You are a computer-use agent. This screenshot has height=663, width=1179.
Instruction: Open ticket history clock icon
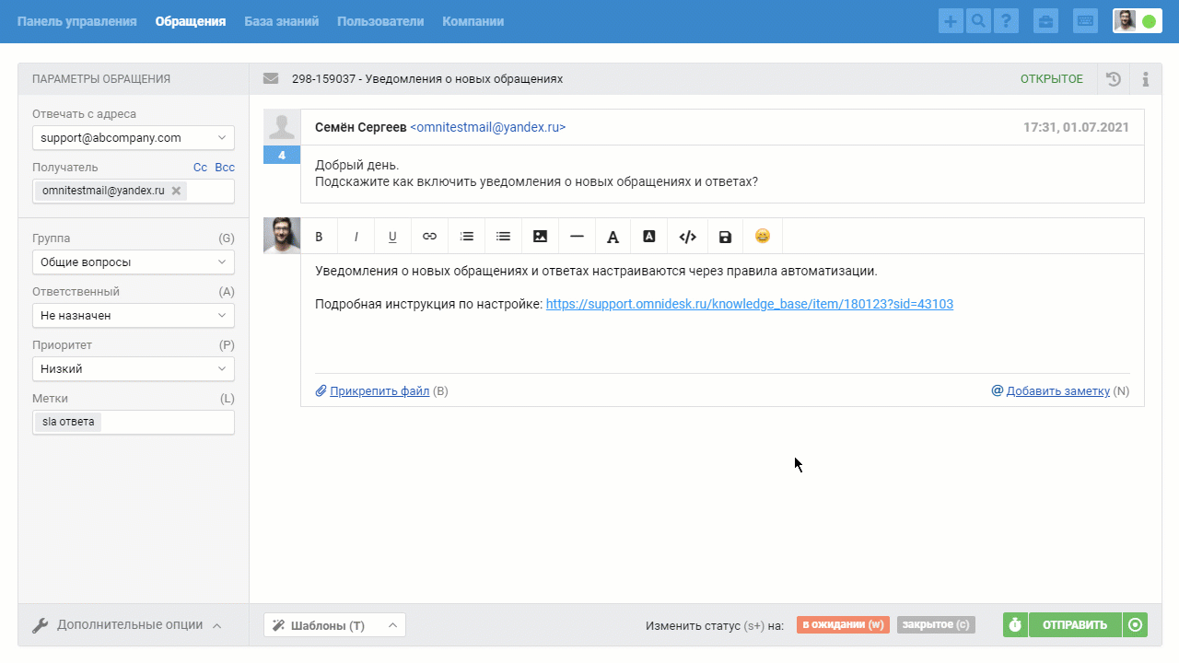pos(1114,79)
